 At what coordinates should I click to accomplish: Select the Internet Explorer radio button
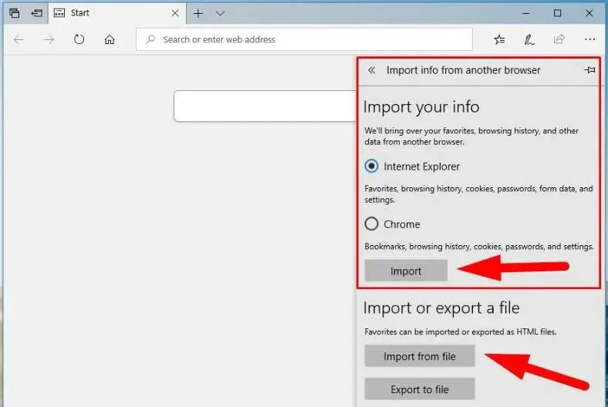point(372,166)
